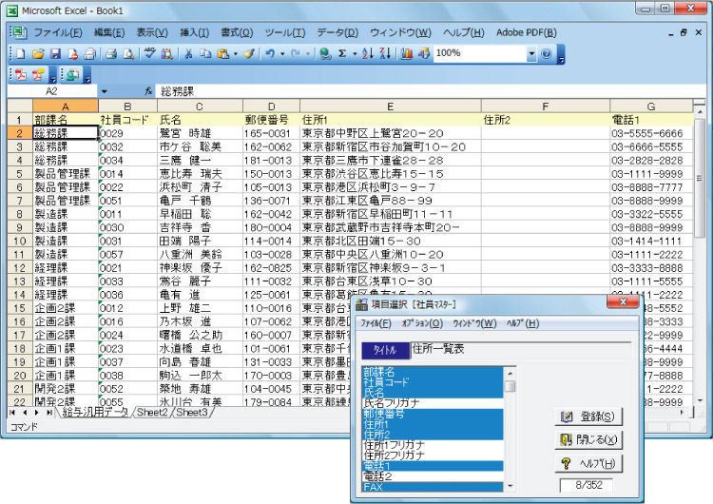Select column E header

[390, 107]
